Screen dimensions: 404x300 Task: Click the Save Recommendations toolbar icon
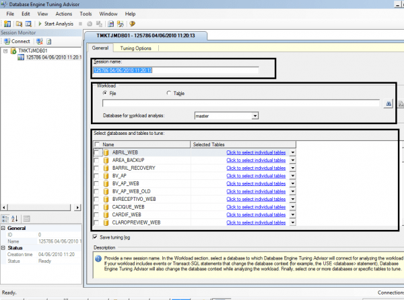110,24
